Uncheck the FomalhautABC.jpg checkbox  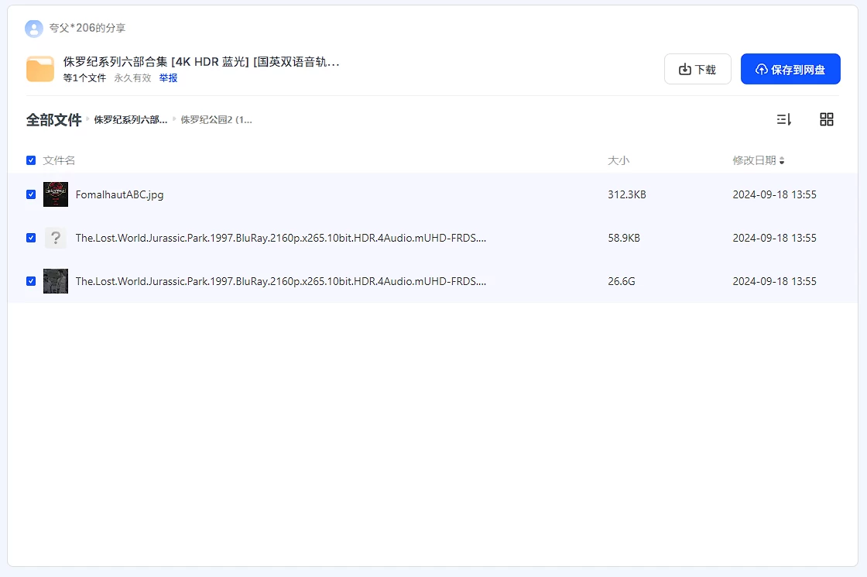(31, 194)
